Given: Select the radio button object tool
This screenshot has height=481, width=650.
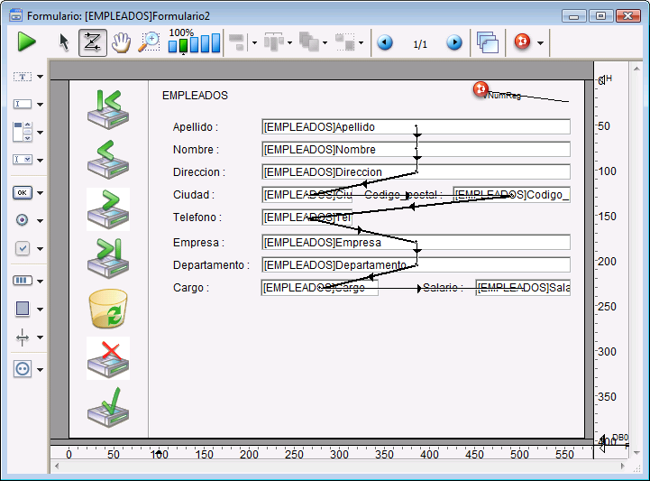Looking at the screenshot, I should tap(23, 219).
